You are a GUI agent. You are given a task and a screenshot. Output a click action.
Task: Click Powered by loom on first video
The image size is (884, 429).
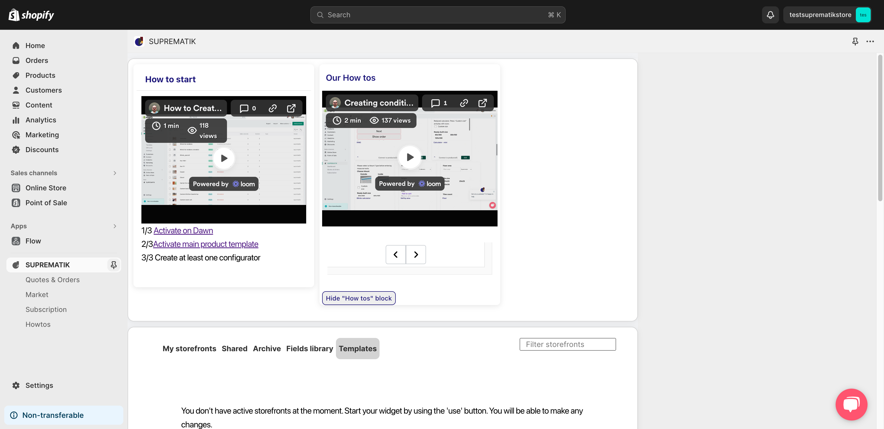coord(224,184)
